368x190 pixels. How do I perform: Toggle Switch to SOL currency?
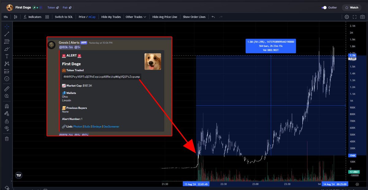tap(64, 17)
